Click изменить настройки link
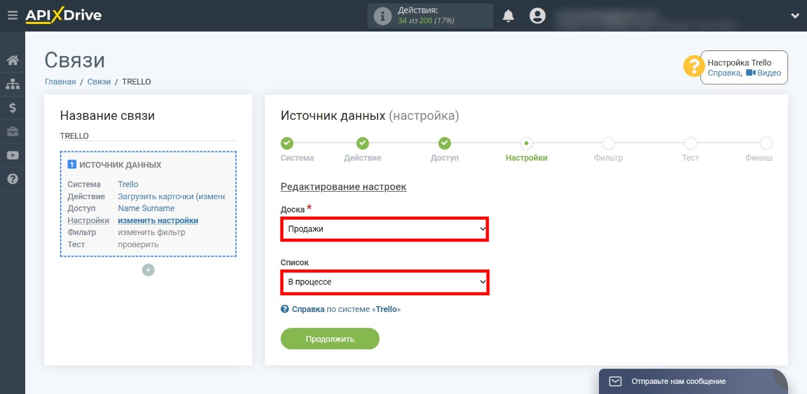 (158, 221)
